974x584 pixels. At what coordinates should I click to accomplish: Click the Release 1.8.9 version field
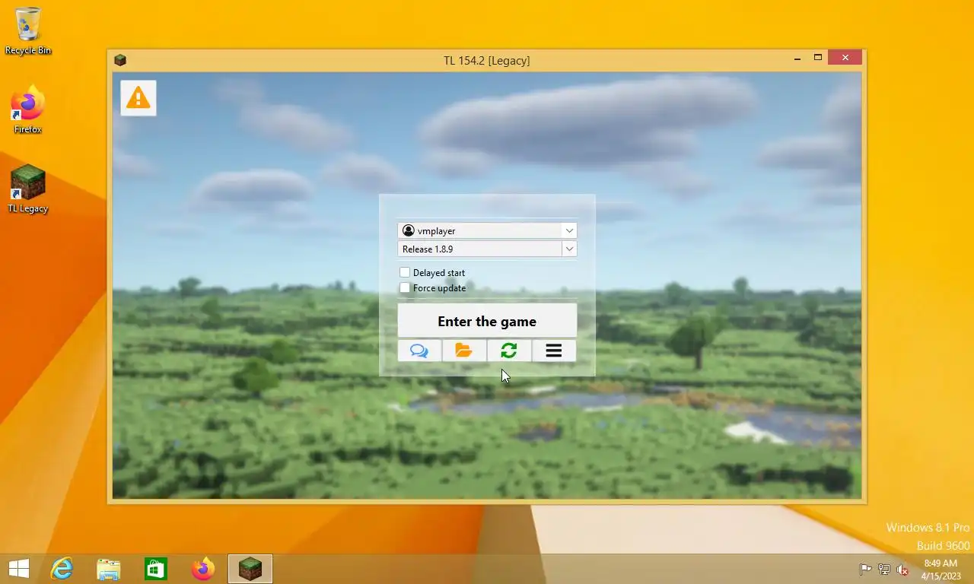[x=487, y=249]
